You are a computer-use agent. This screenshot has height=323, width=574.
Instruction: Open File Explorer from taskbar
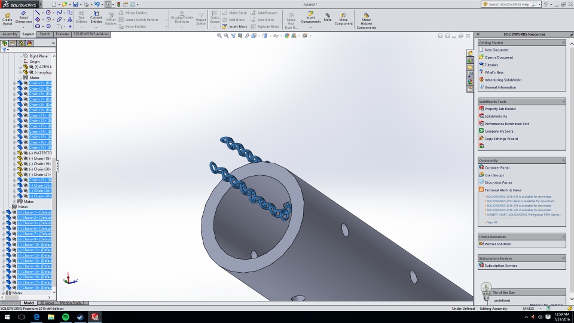[51, 317]
